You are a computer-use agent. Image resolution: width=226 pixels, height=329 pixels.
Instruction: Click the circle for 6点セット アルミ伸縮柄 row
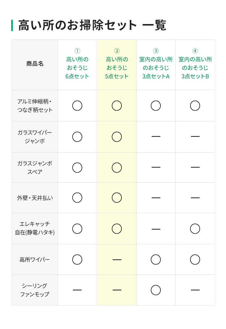click(x=77, y=106)
